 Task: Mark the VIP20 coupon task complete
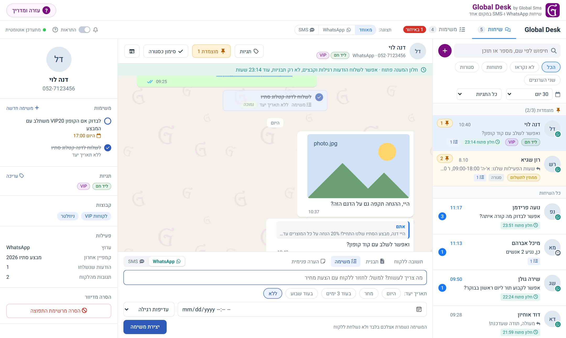click(x=108, y=121)
